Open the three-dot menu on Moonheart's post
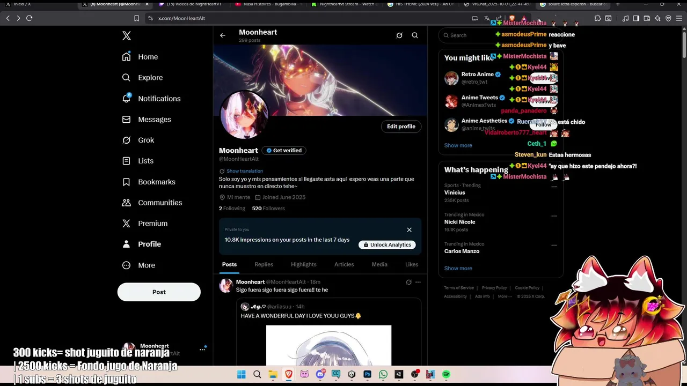Viewport: 687px width, 386px height. 418,282
